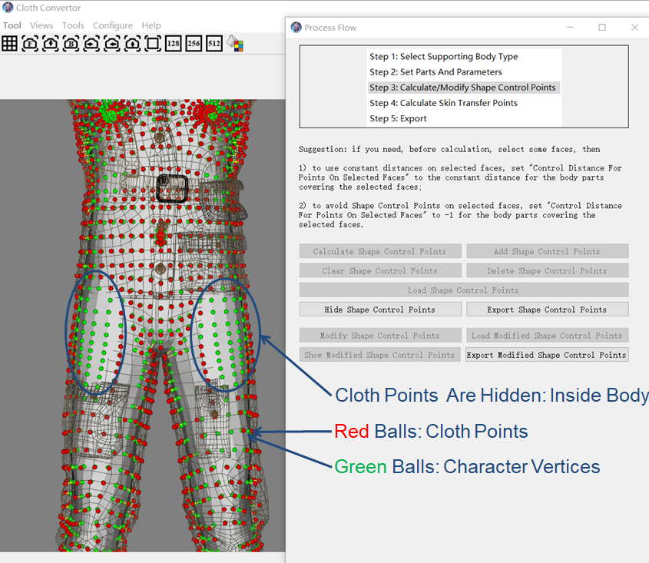Open the Configure menu
The width and height of the screenshot is (649, 563).
point(113,25)
